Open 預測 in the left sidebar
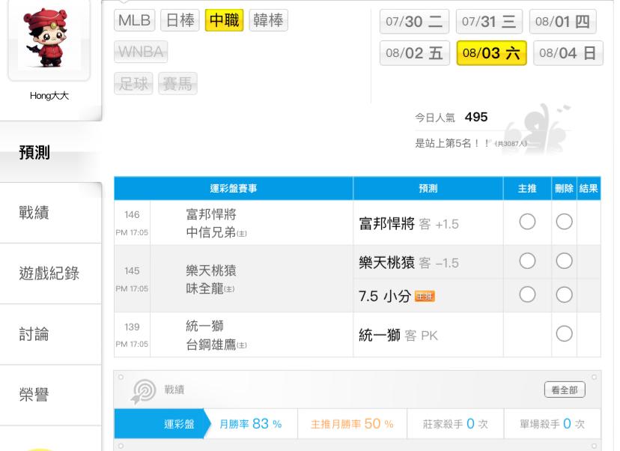The height and width of the screenshot is (451, 620). coord(51,152)
